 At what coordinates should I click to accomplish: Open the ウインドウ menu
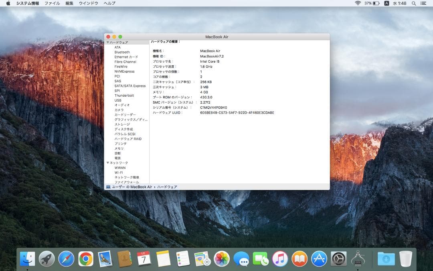coord(89,3)
